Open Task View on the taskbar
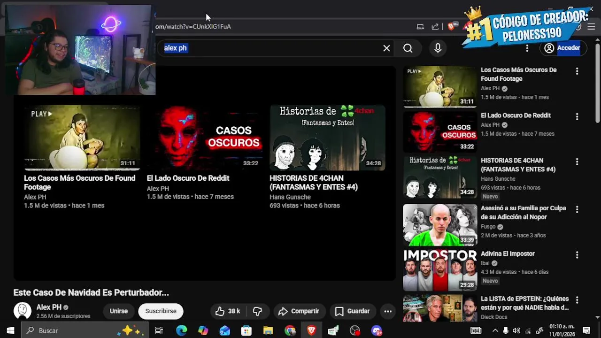Image resolution: width=601 pixels, height=338 pixels. click(x=159, y=330)
